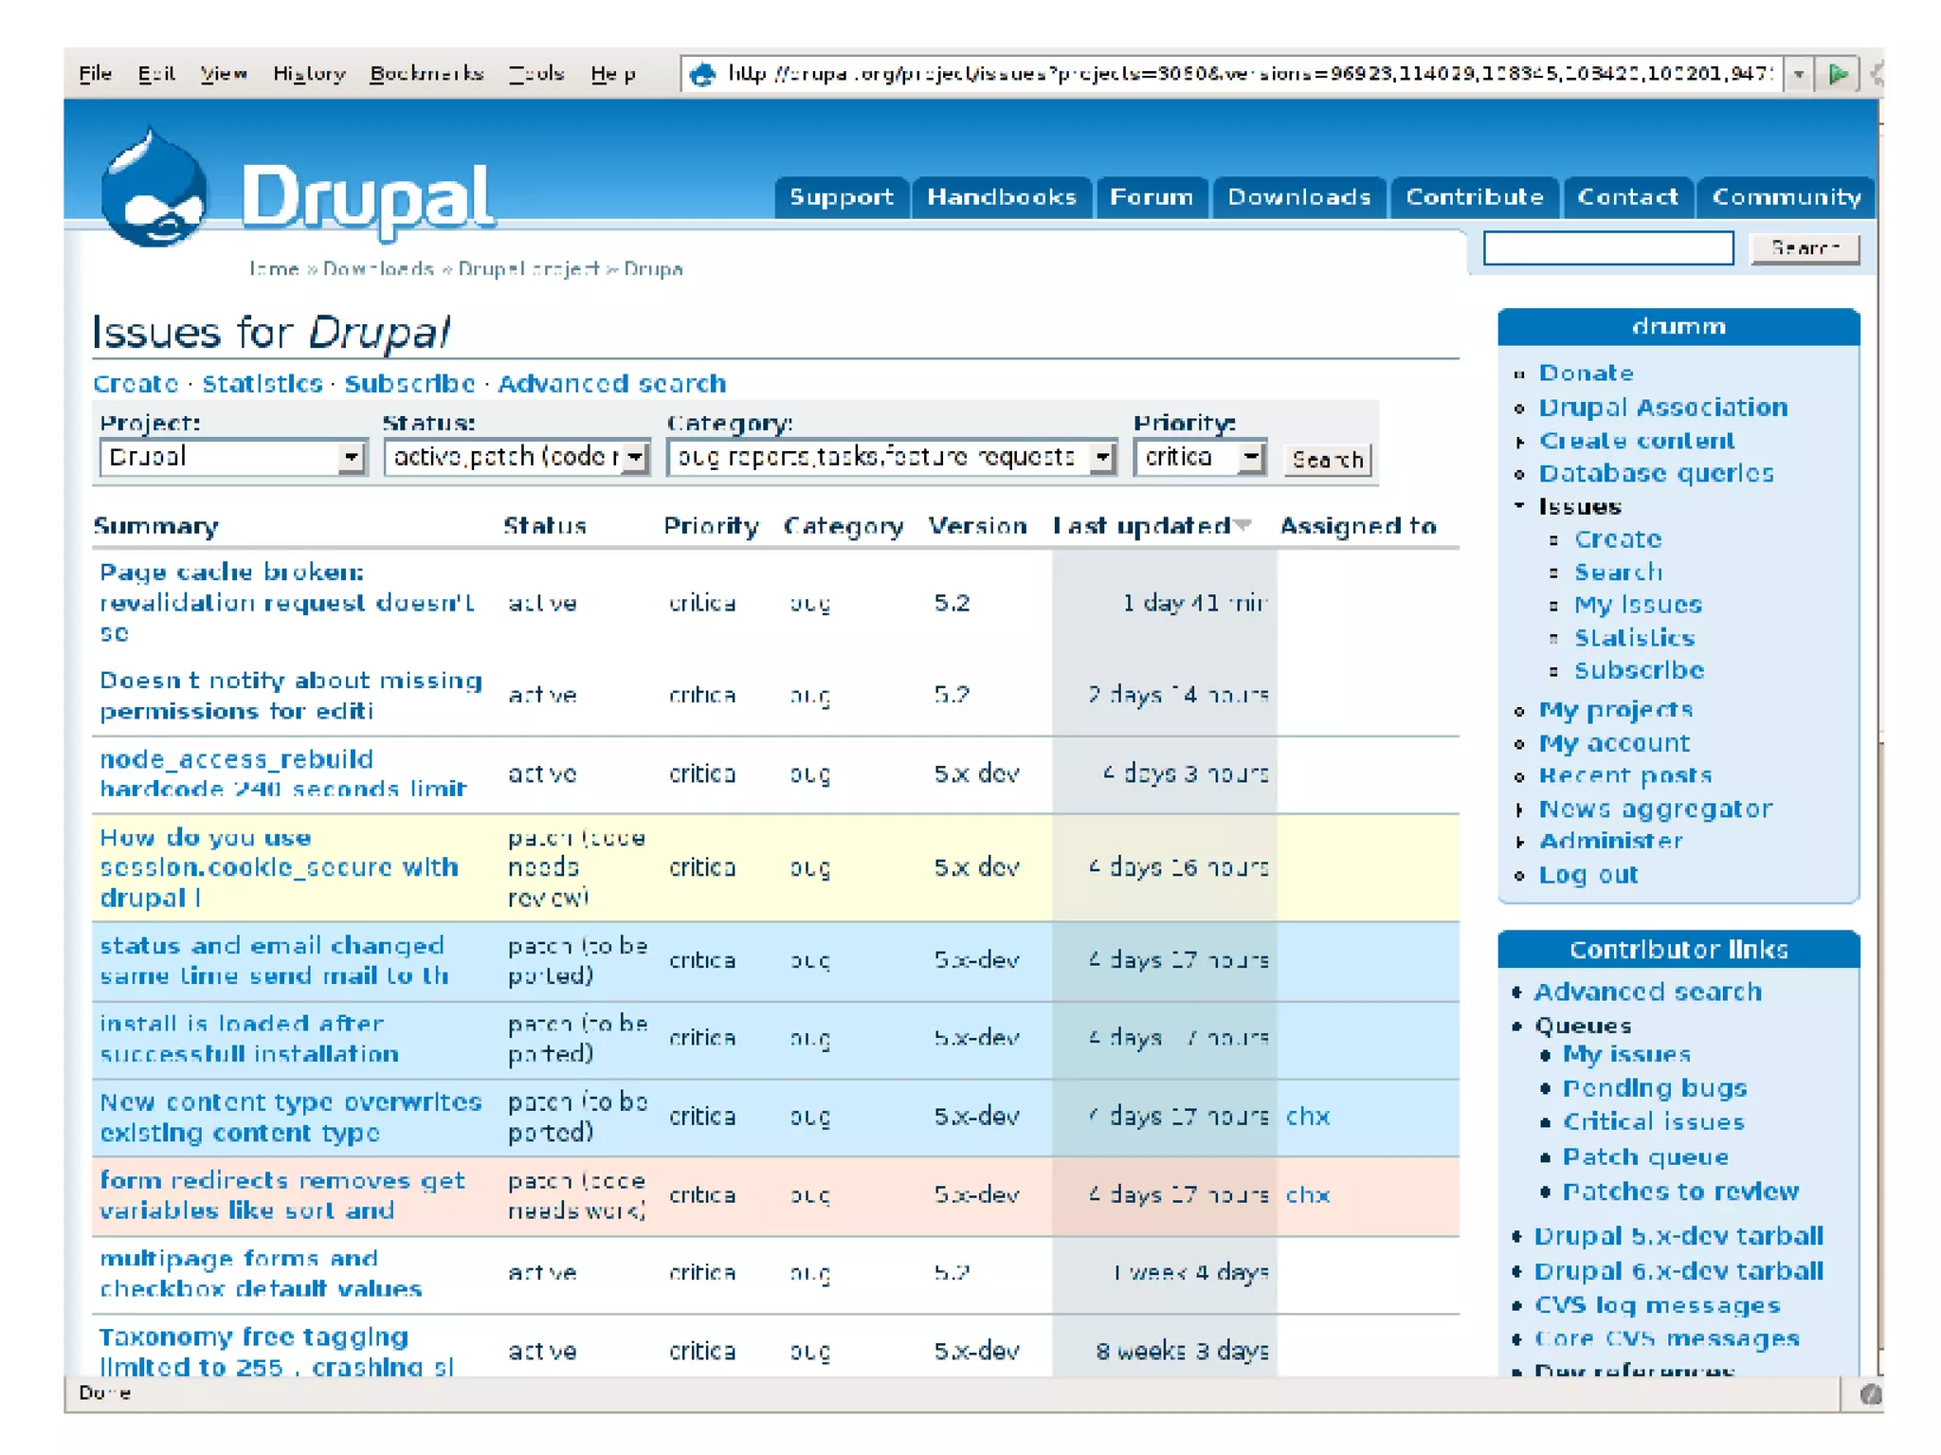Open issue 'Doesn't notify about missing permissions'
Viewport: 1941px width, 1455px height.
click(291, 696)
